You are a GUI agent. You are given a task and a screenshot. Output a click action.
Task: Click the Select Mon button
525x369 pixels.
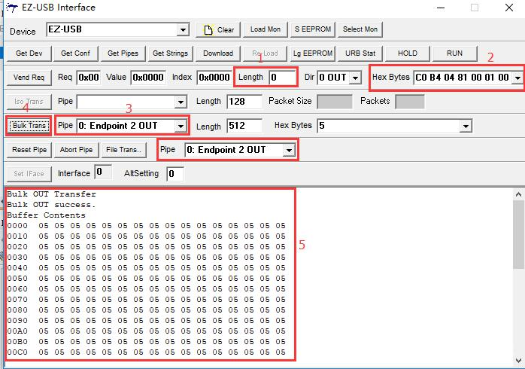click(x=360, y=29)
